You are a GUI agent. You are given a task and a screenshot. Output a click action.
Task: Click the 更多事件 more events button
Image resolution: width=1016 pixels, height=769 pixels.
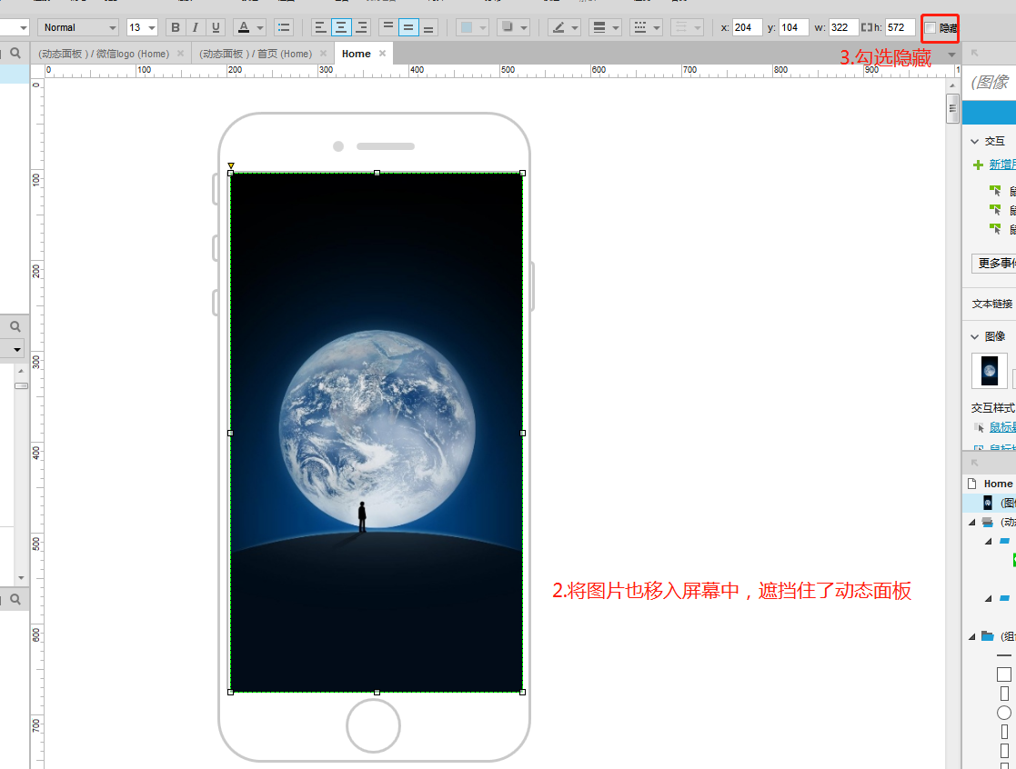pos(994,263)
